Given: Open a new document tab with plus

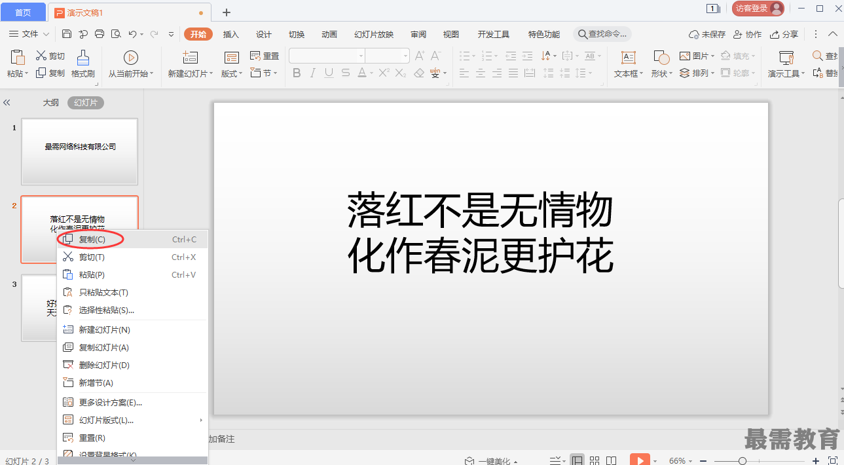Looking at the screenshot, I should 227,12.
